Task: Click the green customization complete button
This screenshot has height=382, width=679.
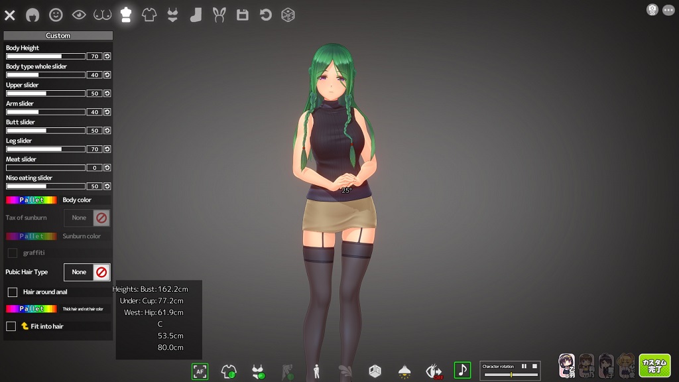Action: (654, 365)
